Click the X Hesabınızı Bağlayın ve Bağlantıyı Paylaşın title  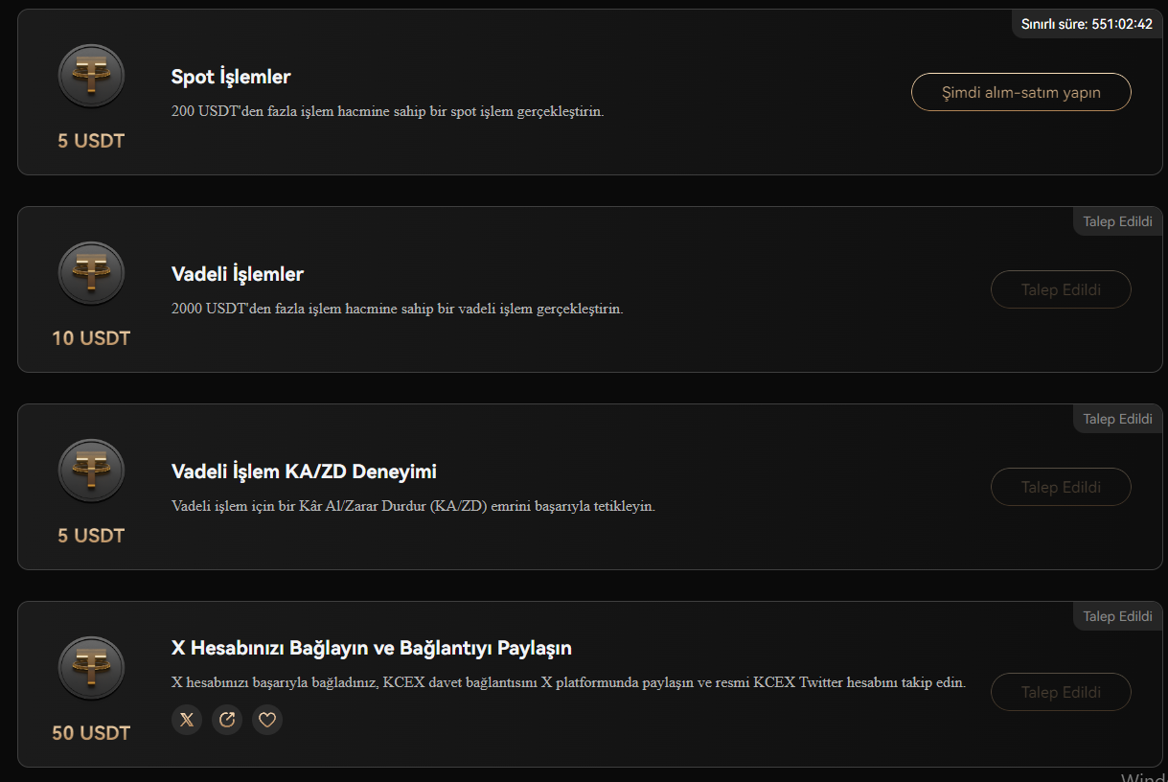pyautogui.click(x=372, y=649)
